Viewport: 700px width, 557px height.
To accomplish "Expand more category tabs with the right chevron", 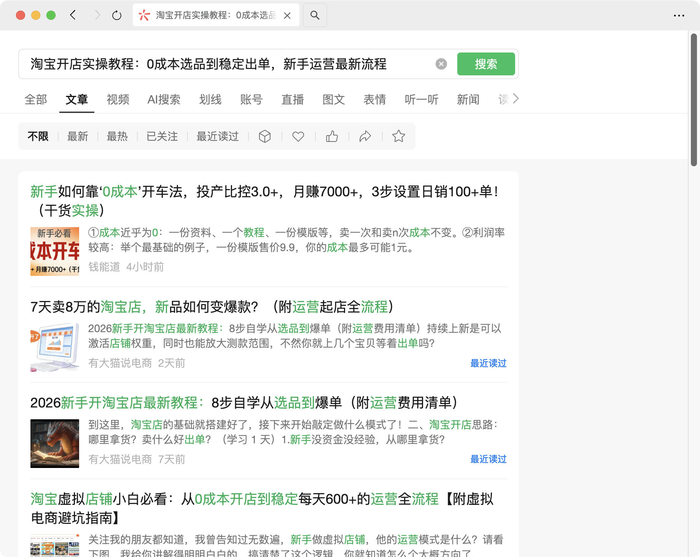I will tap(515, 99).
